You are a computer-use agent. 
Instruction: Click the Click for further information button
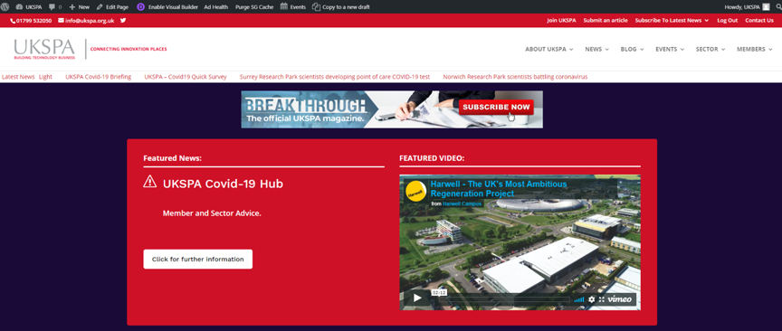pos(198,260)
